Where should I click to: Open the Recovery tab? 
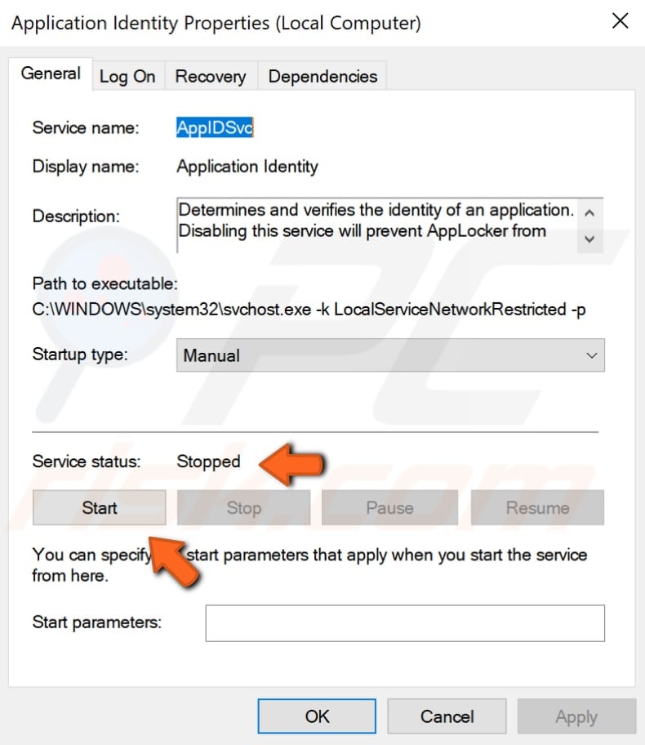[x=210, y=76]
